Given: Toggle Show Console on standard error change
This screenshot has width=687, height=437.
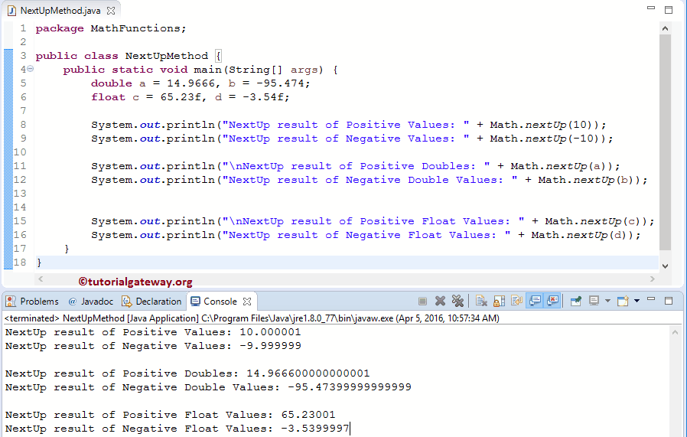Looking at the screenshot, I should (x=553, y=301).
